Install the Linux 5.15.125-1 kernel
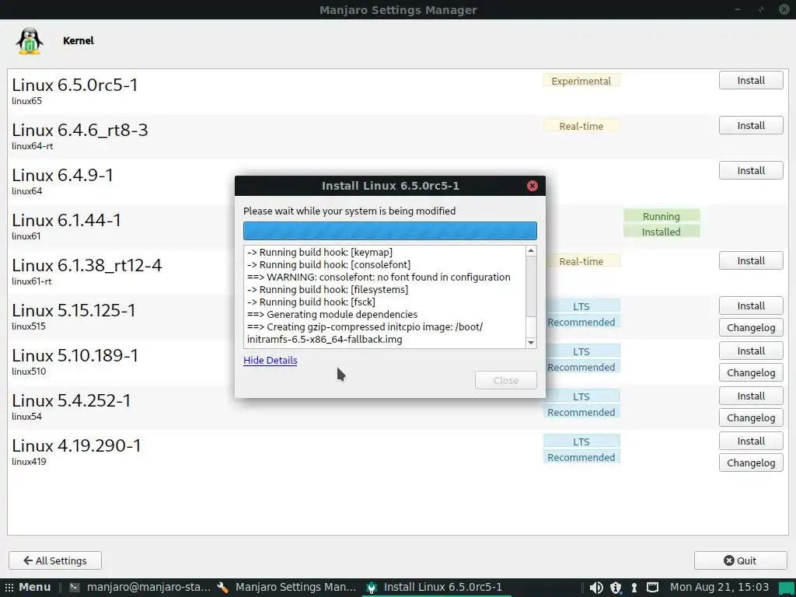This screenshot has width=796, height=597. [x=751, y=306]
